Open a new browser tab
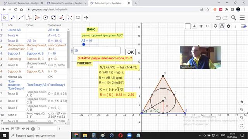The height and width of the screenshot is (139, 248). (136, 3)
